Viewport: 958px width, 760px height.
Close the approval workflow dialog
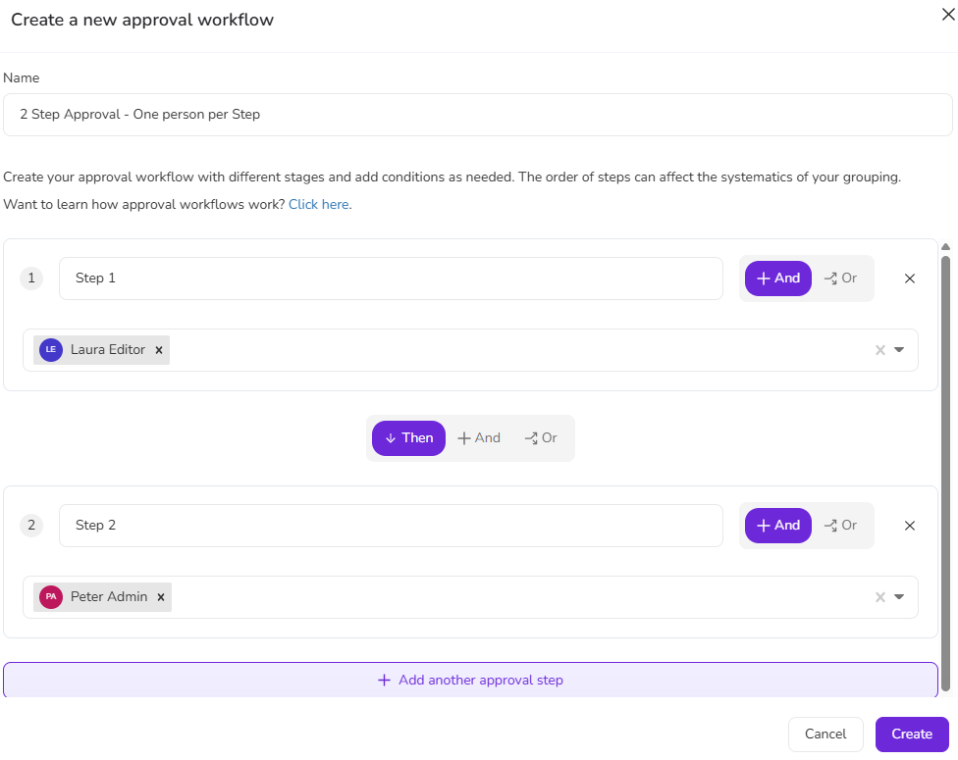coord(946,12)
